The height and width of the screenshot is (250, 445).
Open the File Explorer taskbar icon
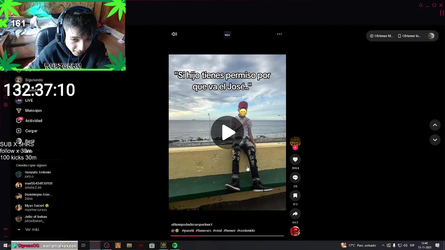coord(129,245)
